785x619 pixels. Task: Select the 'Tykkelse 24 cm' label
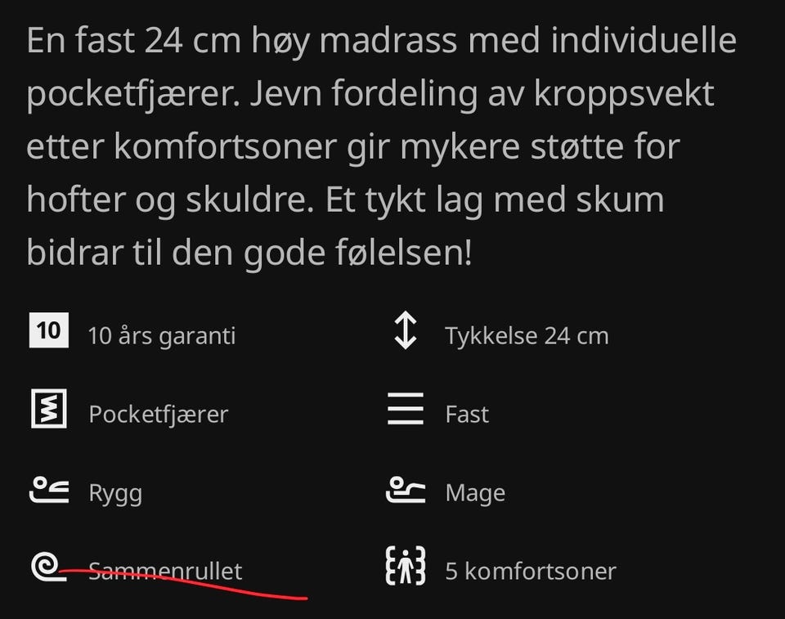click(527, 335)
